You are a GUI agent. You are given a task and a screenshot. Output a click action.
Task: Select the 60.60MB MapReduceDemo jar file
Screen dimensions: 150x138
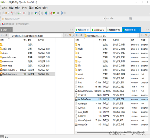click(28, 70)
